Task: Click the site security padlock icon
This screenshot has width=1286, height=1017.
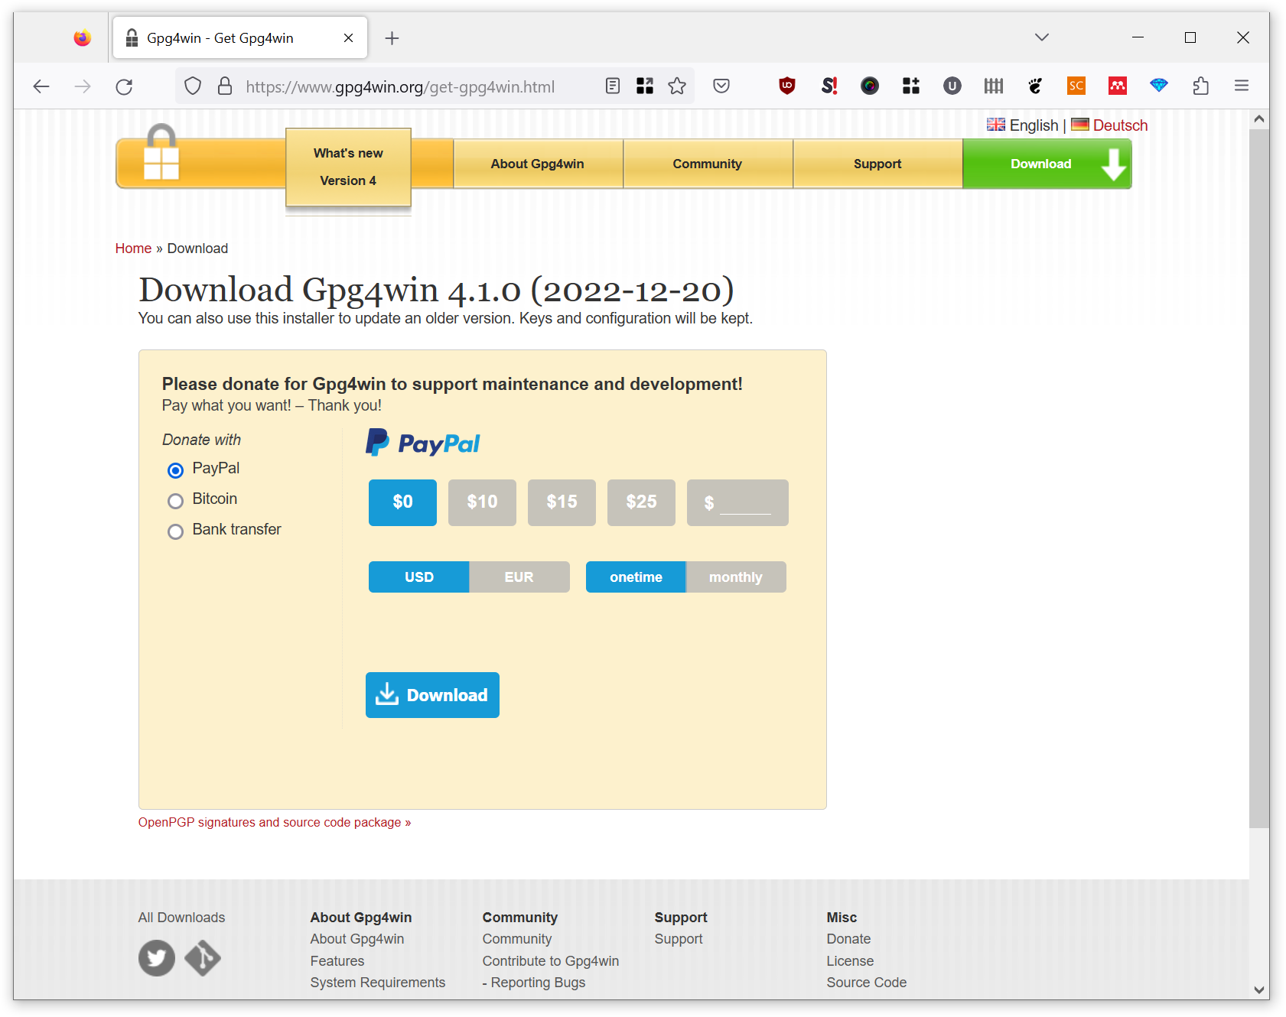Action: click(x=225, y=86)
